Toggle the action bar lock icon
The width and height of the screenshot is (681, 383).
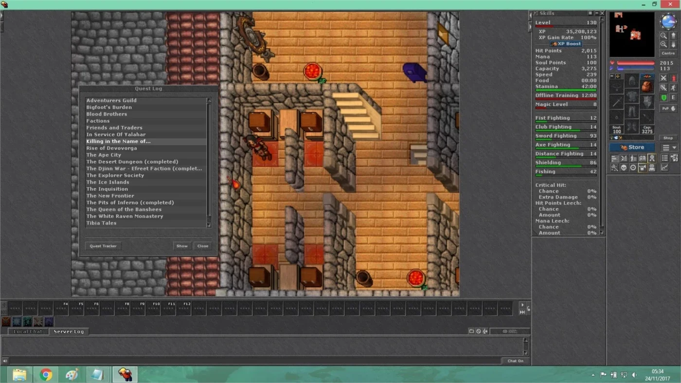tap(529, 309)
